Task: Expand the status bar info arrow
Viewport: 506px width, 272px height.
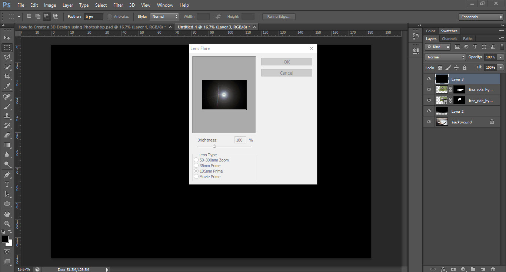Action: (107, 270)
